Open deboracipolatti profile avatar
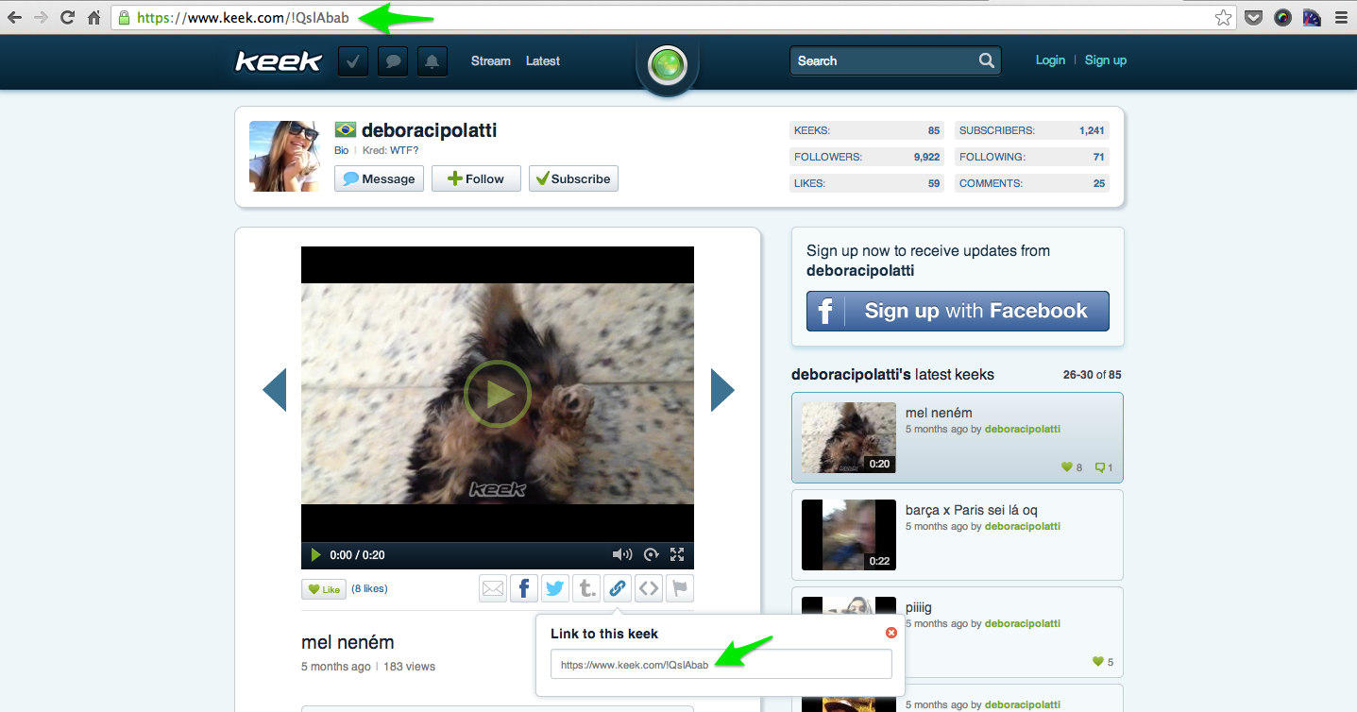1357x712 pixels. pos(285,156)
